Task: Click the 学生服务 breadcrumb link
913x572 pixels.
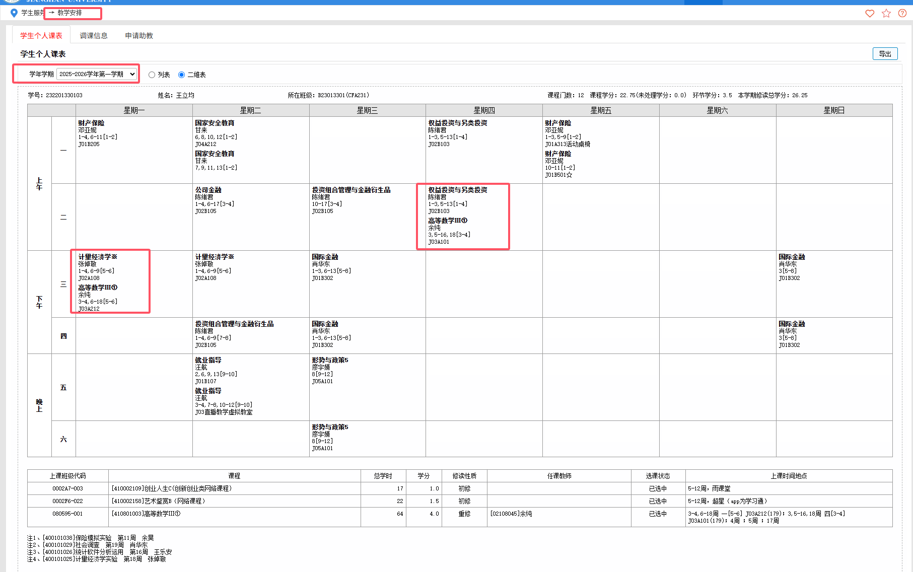Action: [x=32, y=13]
